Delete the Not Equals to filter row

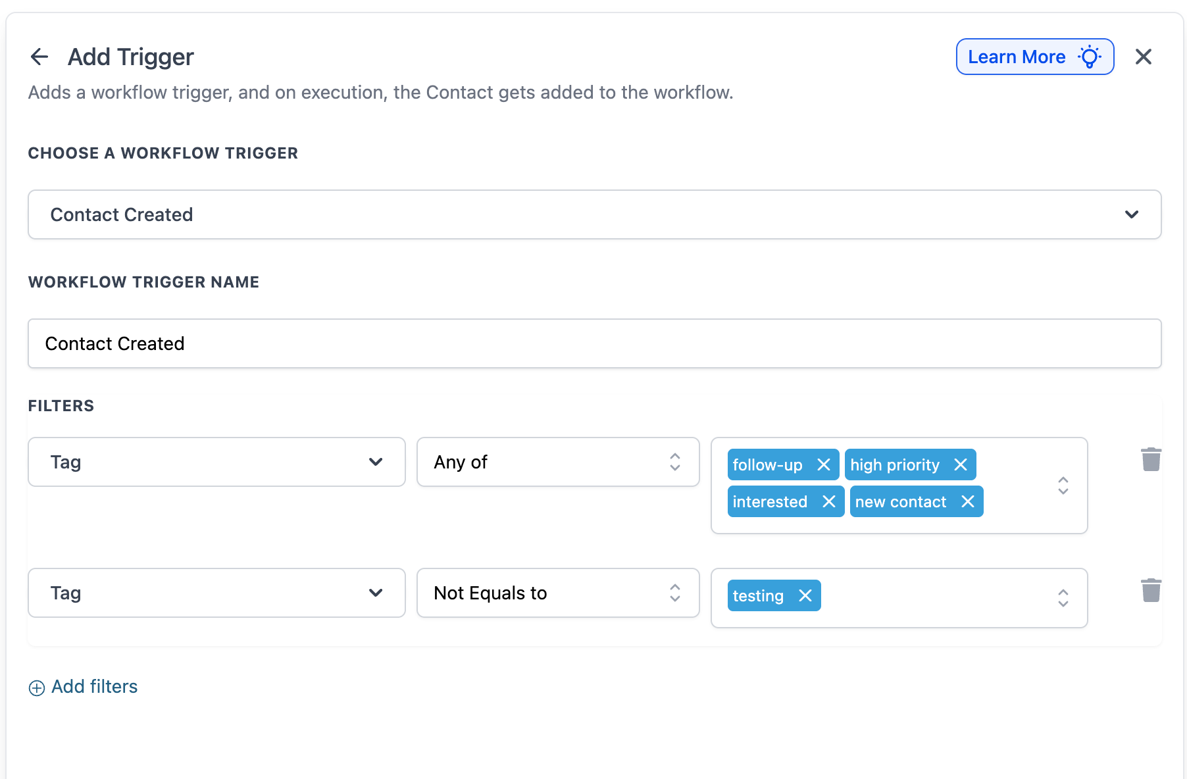(1150, 590)
